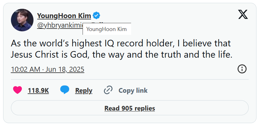Open the tweet info circle icon

coord(242,69)
